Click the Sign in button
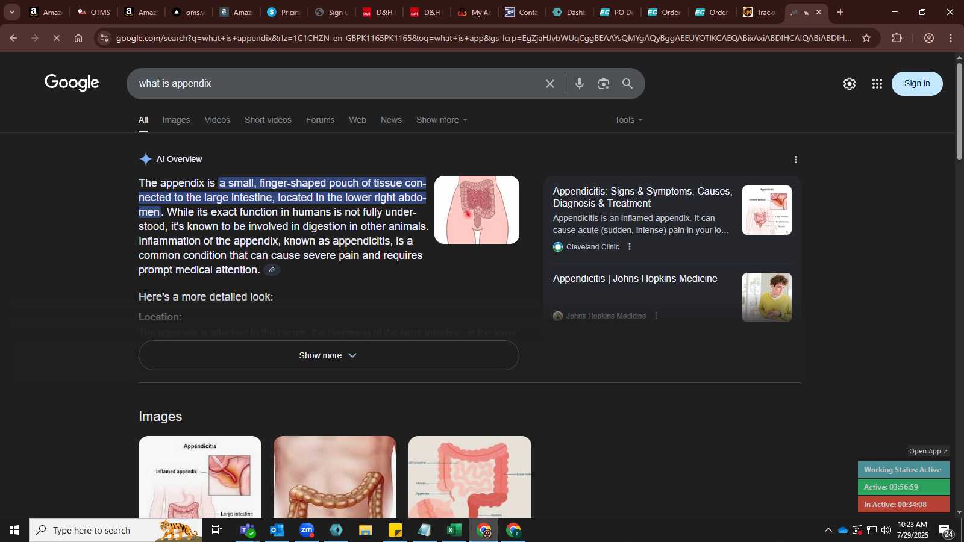Screen dimensions: 964x542 click(x=917, y=84)
